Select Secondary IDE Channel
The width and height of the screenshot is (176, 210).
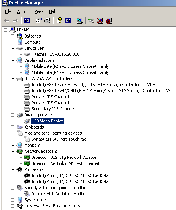53,109
